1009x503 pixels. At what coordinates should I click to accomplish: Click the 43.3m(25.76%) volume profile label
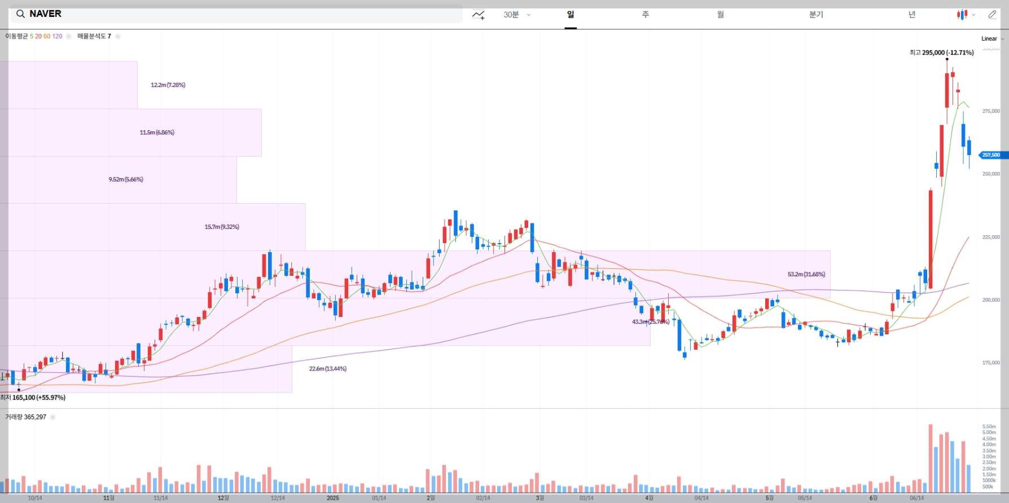click(x=651, y=322)
